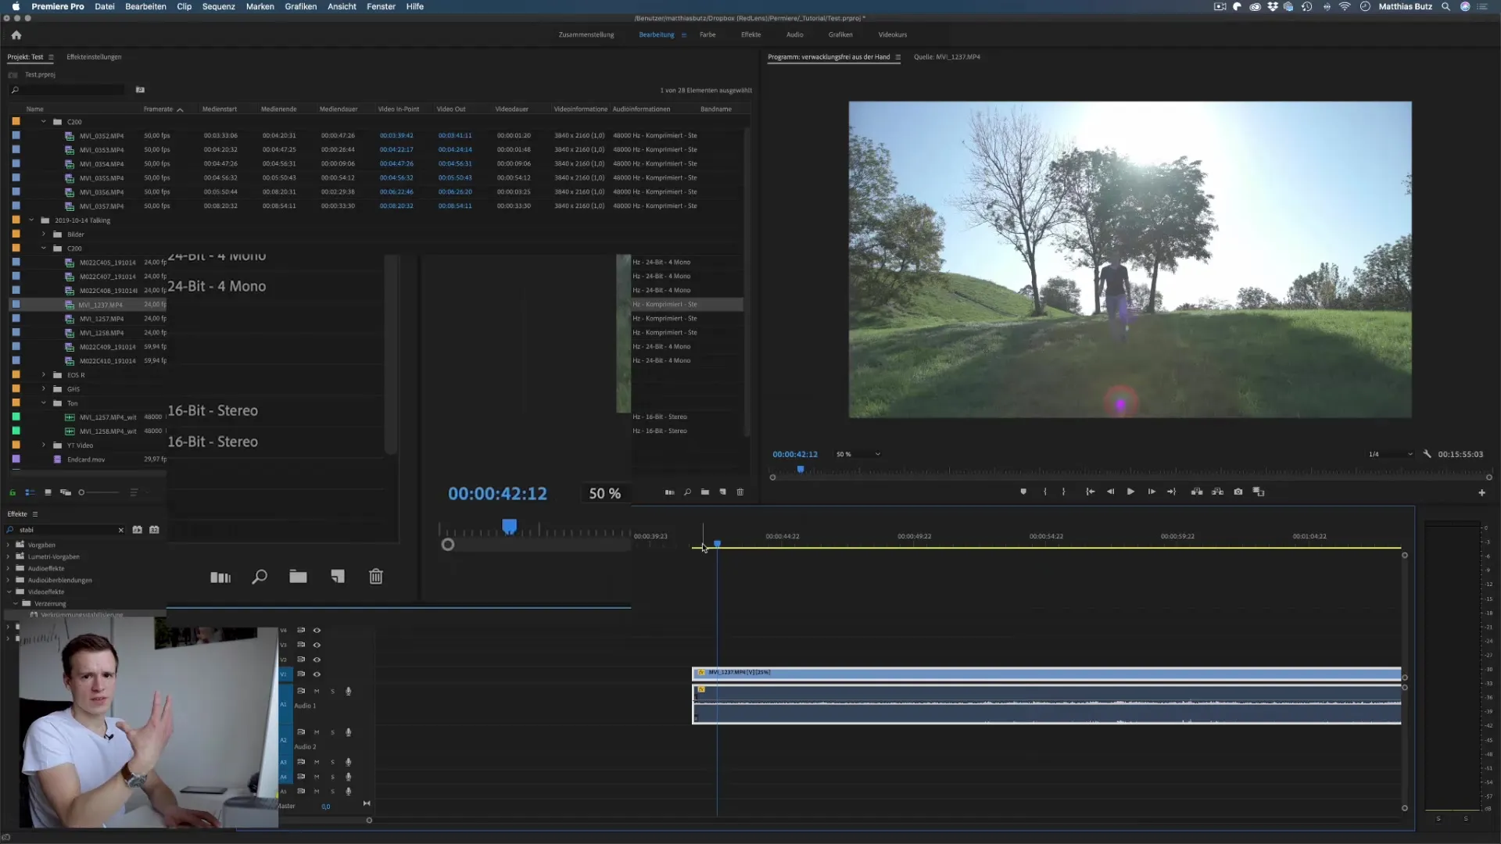The image size is (1501, 844).
Task: Export frame with the camera icon
Action: click(1238, 492)
